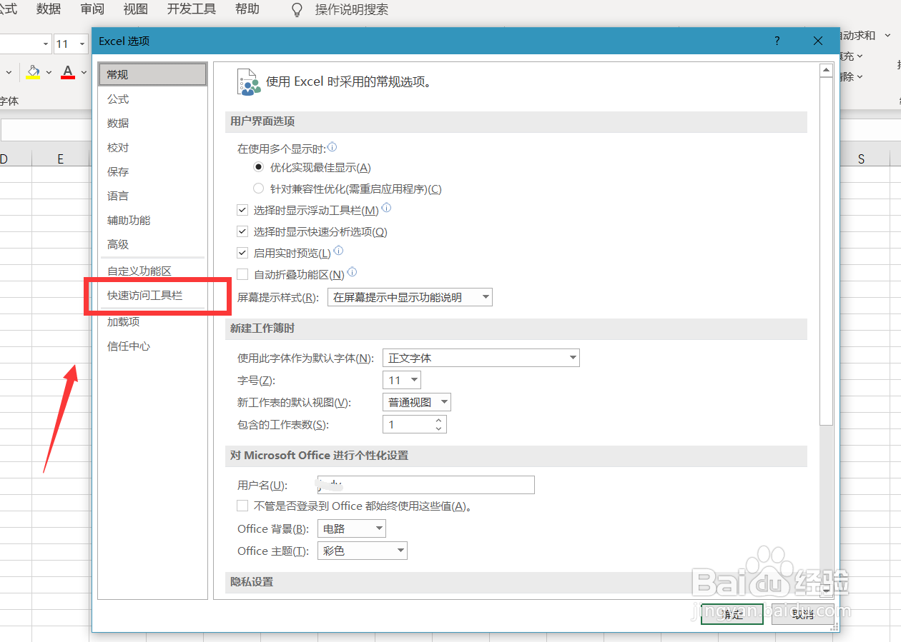Open the 帮助 ribbon tab

point(247,9)
